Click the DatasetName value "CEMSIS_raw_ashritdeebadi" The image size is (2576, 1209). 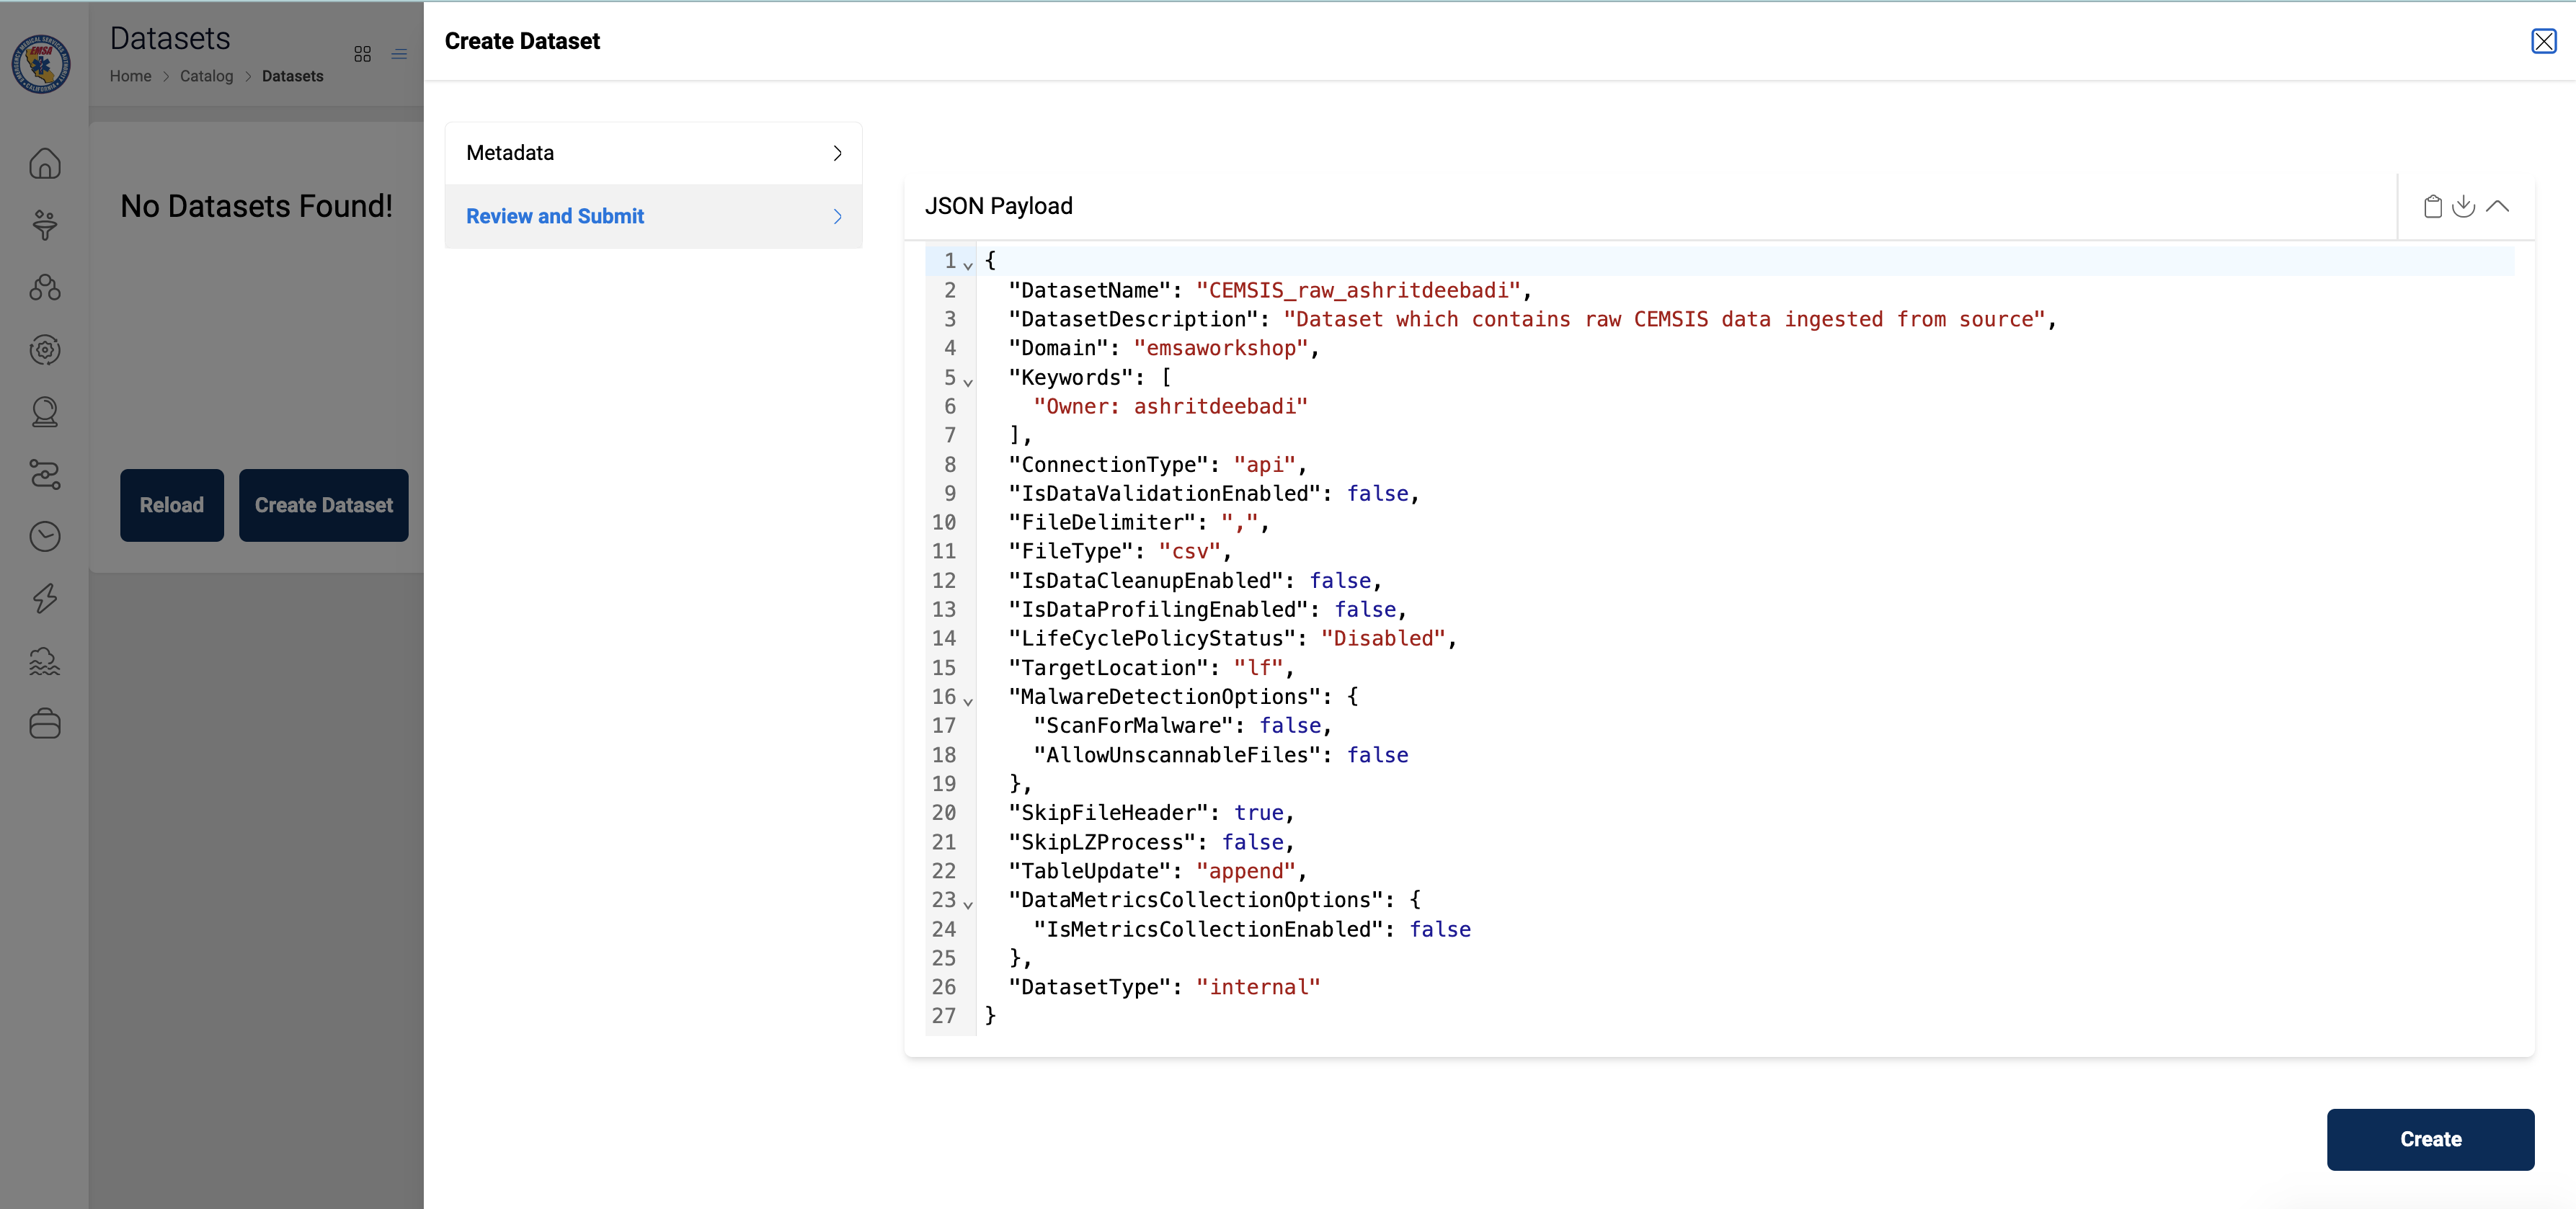(x=1358, y=290)
